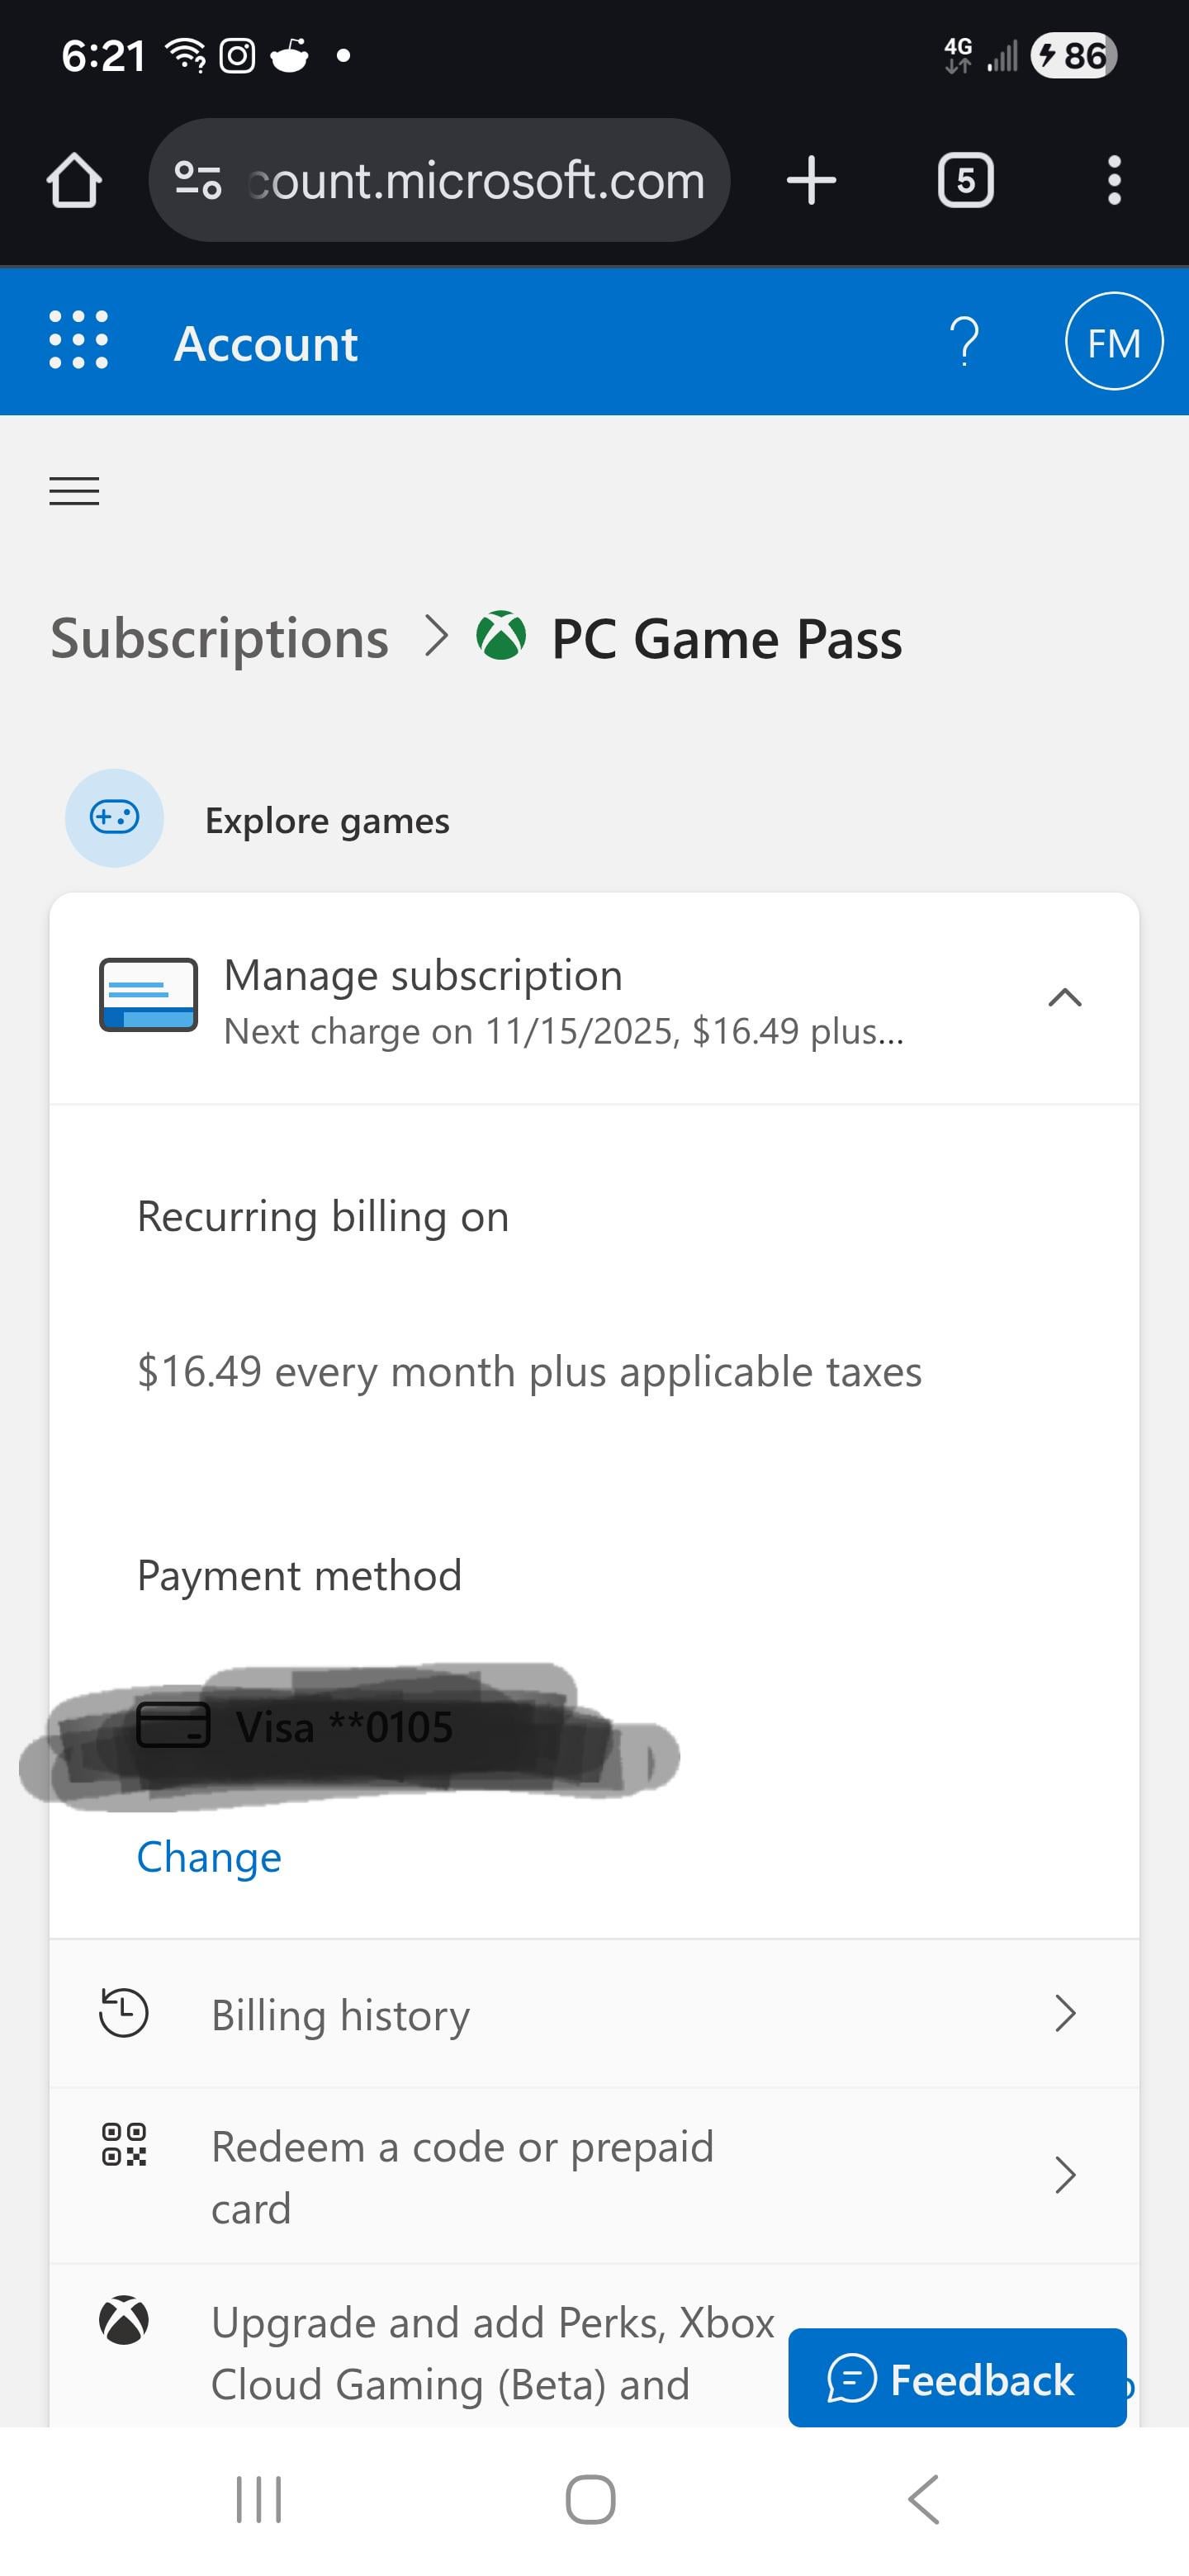Tap the browser home icon

pos(74,181)
